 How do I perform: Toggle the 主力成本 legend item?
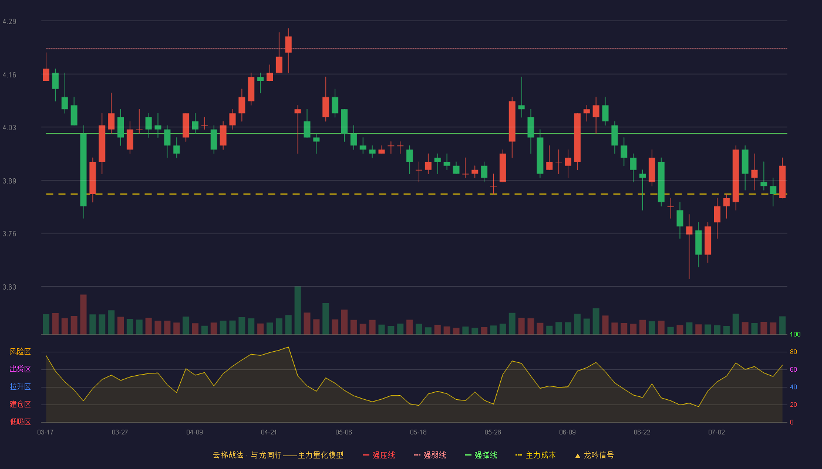(535, 455)
